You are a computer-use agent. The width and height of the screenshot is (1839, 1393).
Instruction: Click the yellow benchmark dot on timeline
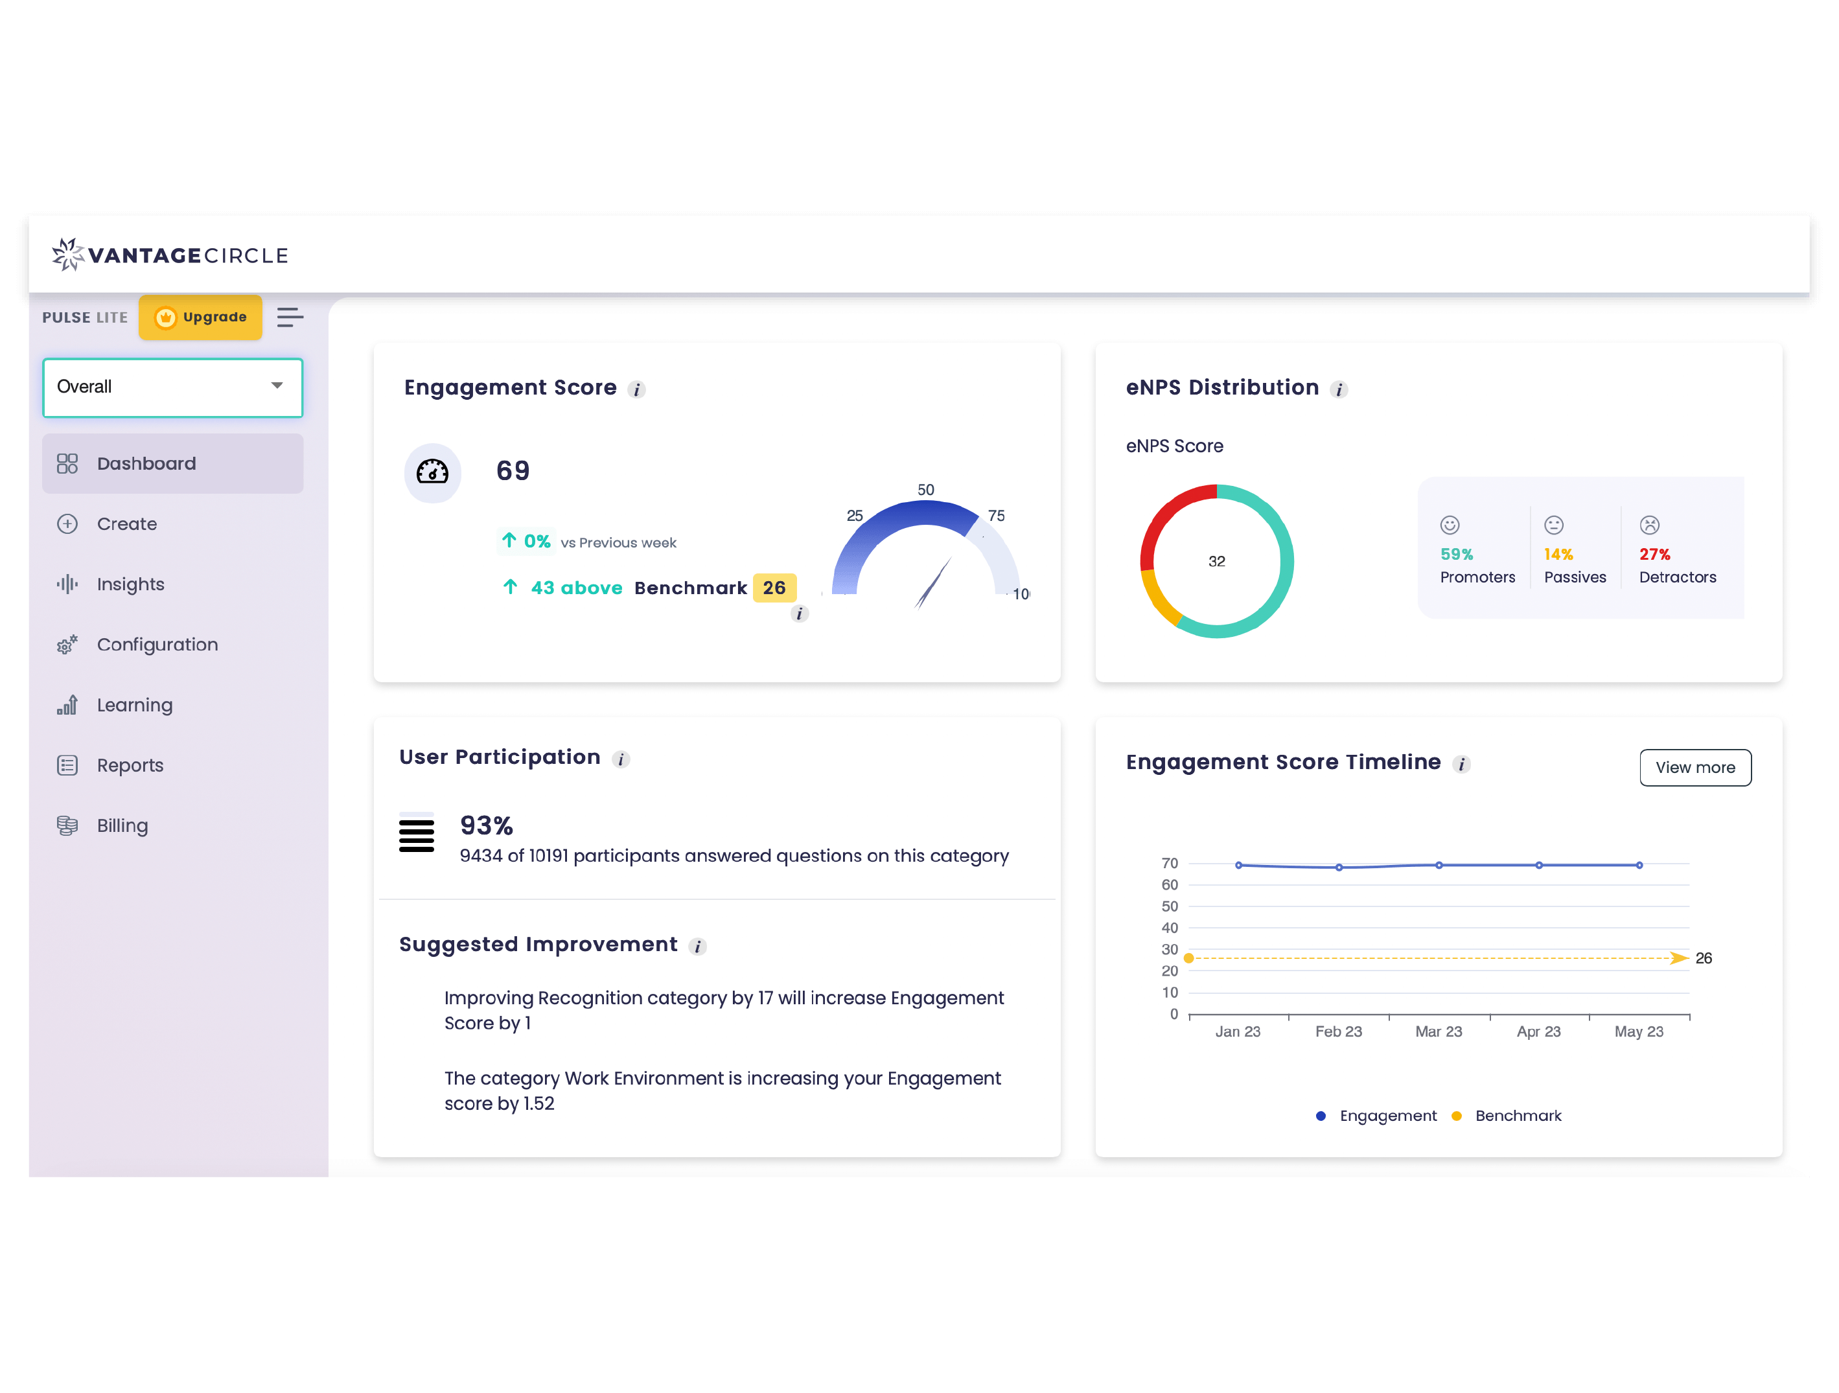click(x=1189, y=958)
